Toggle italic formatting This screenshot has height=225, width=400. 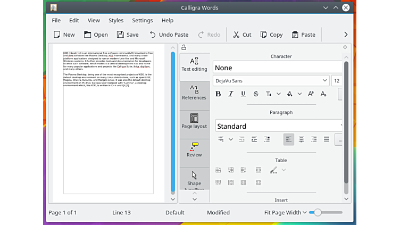click(x=231, y=94)
